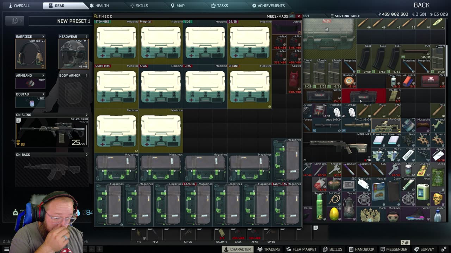This screenshot has width=451, height=253.
Task: Open the STIMMIES medicine case
Action: tap(116, 42)
